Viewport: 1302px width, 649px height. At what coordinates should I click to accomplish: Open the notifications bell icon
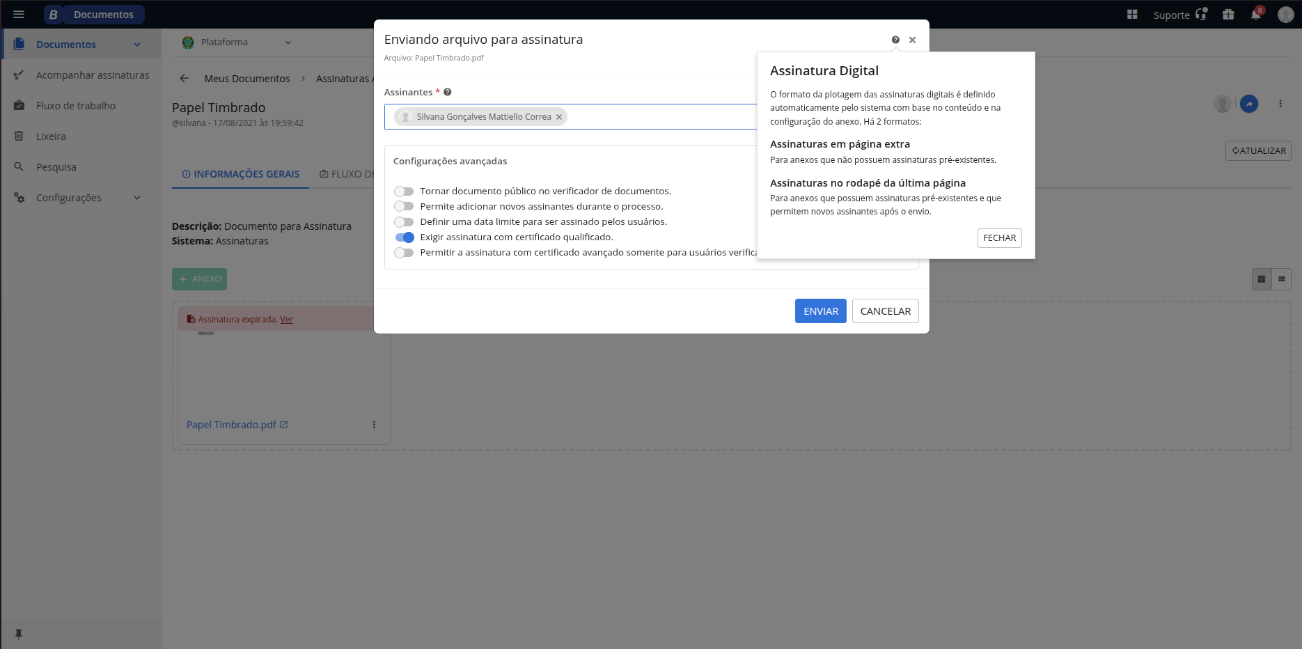tap(1256, 15)
